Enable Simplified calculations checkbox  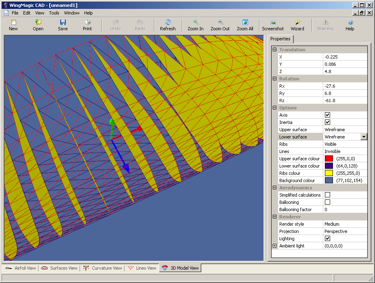tap(327, 195)
